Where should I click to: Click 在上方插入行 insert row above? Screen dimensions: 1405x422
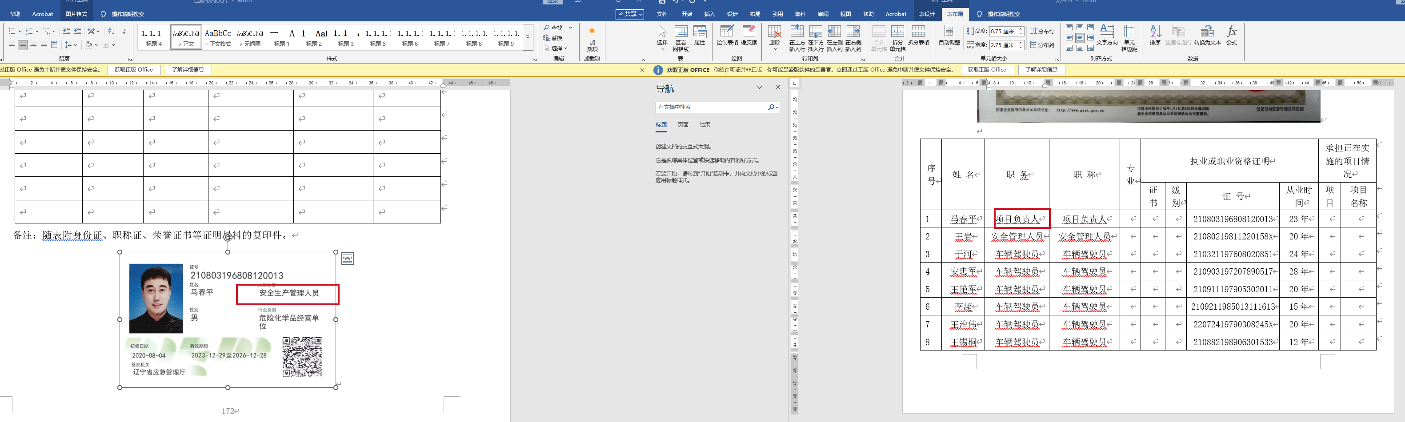[797, 38]
